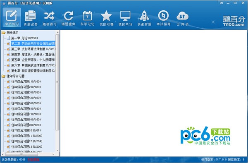Open 错题重做 redo wrong questions icon
This screenshot has height=163, width=248.
pos(69,18)
